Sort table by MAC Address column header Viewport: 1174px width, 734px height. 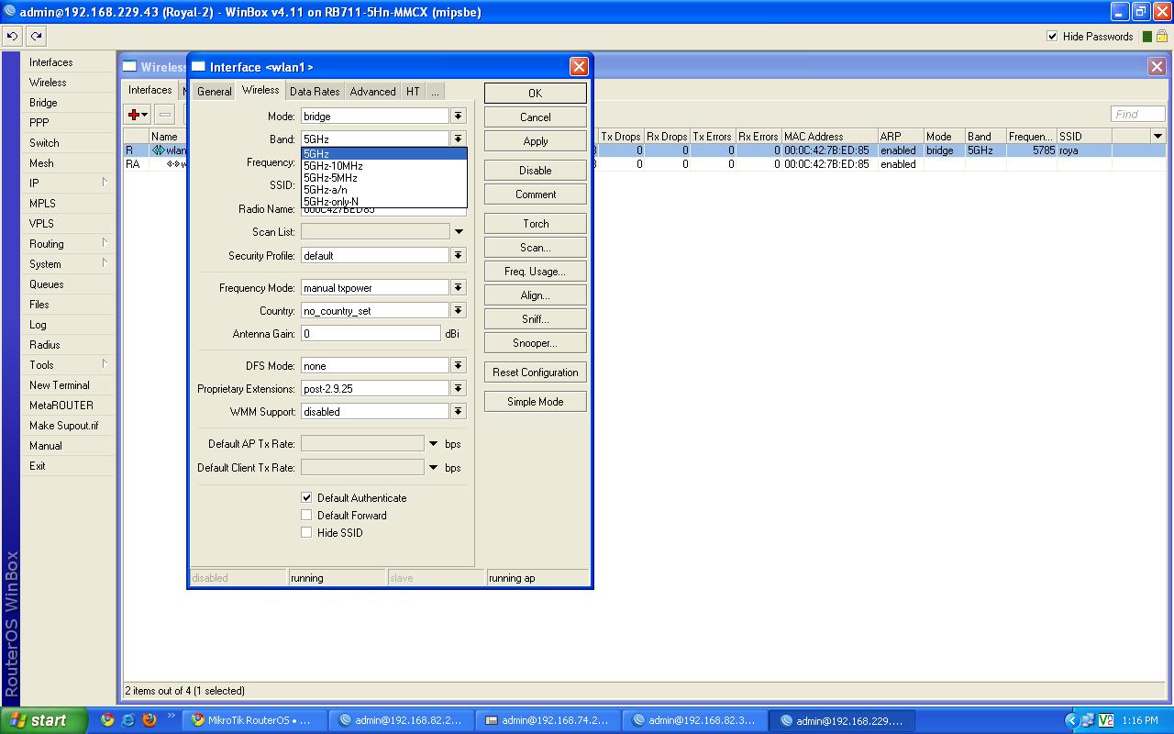pyautogui.click(x=829, y=137)
